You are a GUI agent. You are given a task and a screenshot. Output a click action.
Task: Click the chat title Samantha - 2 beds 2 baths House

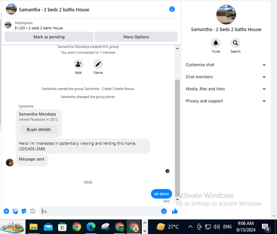[x=54, y=9]
